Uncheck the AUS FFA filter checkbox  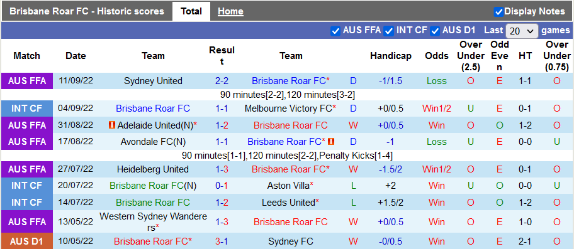pyautogui.click(x=335, y=31)
